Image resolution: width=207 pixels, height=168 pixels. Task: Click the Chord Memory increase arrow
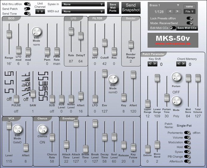183,64
